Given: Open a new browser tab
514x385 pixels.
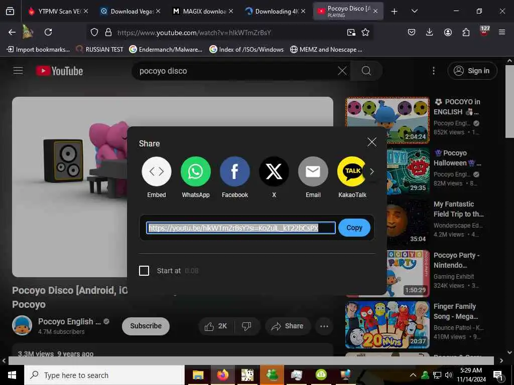Looking at the screenshot, I should (395, 11).
